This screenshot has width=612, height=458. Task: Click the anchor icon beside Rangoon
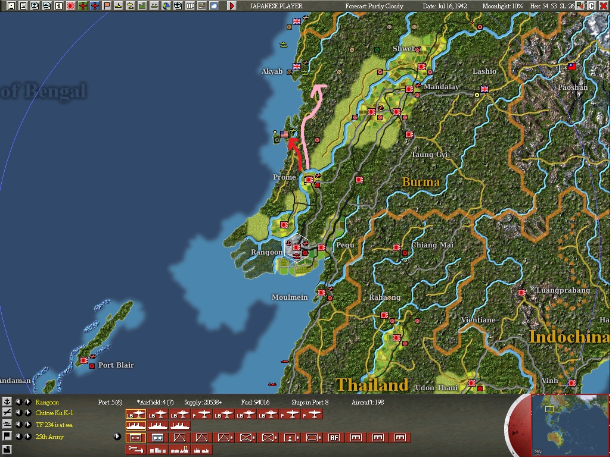(x=7, y=401)
